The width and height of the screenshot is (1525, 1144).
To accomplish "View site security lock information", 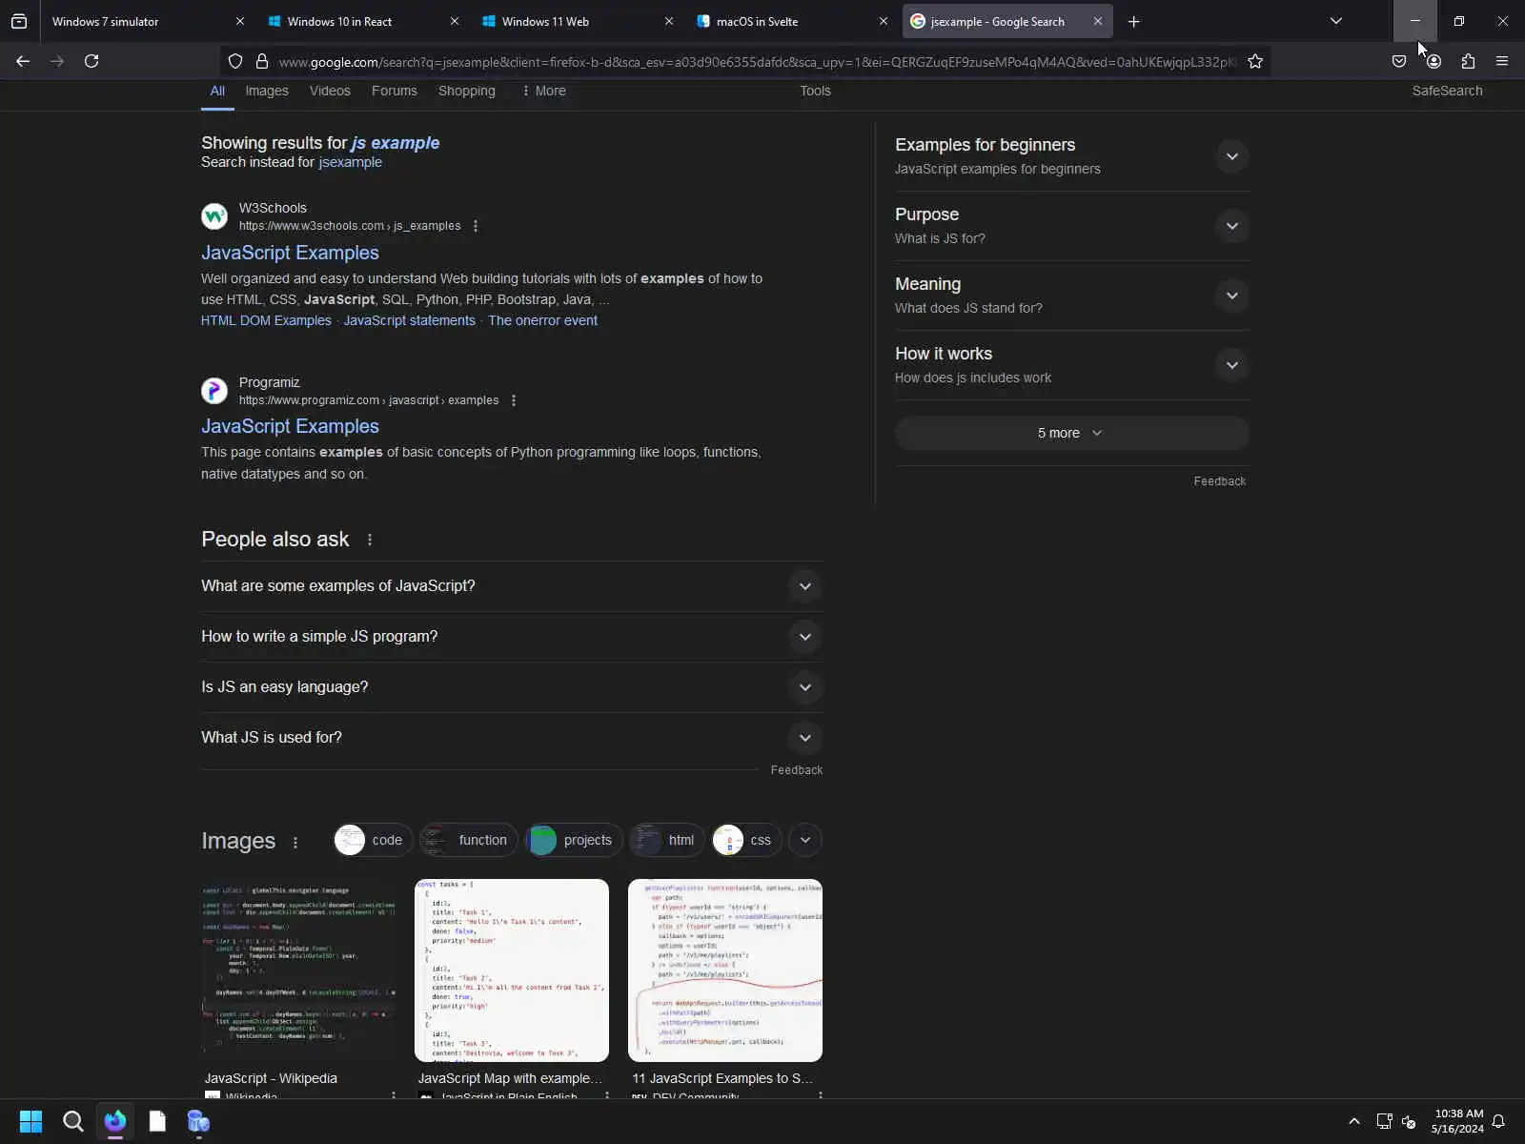I will (262, 61).
